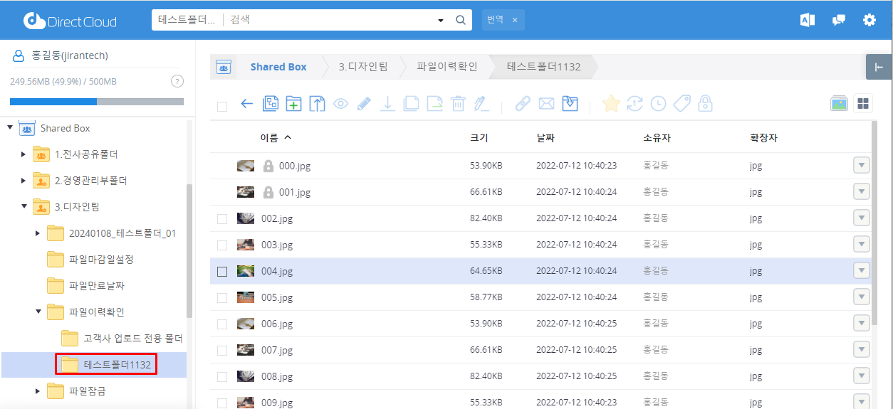Open the row dropdown for 000.jpg
Screen dimensions: 893x409
point(861,166)
